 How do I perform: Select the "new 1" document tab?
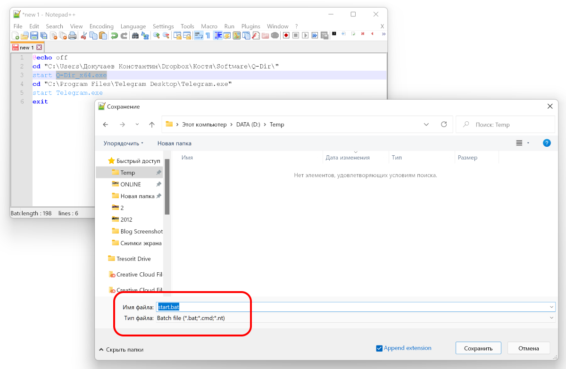click(x=27, y=48)
